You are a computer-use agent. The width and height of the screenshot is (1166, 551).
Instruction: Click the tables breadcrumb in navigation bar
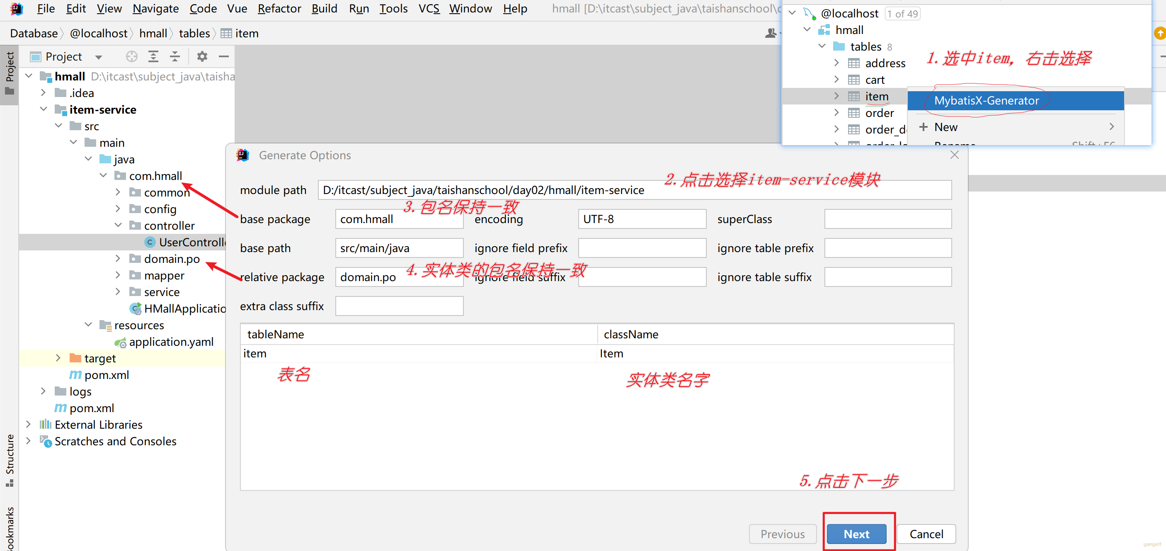(x=194, y=34)
